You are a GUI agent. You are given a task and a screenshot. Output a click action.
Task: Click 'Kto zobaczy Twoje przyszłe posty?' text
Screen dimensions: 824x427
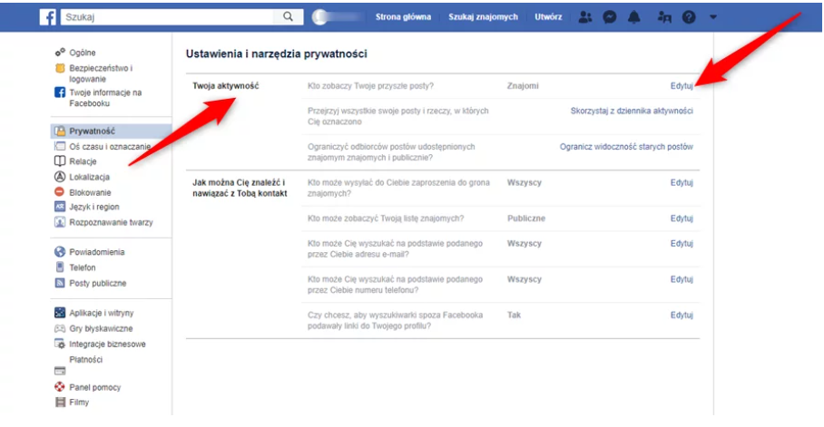tap(370, 86)
